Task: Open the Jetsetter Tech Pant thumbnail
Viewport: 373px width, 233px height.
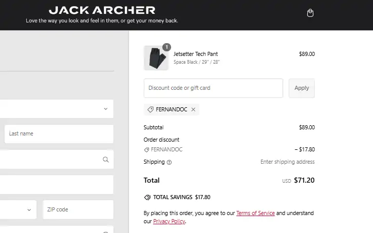Action: (x=156, y=57)
